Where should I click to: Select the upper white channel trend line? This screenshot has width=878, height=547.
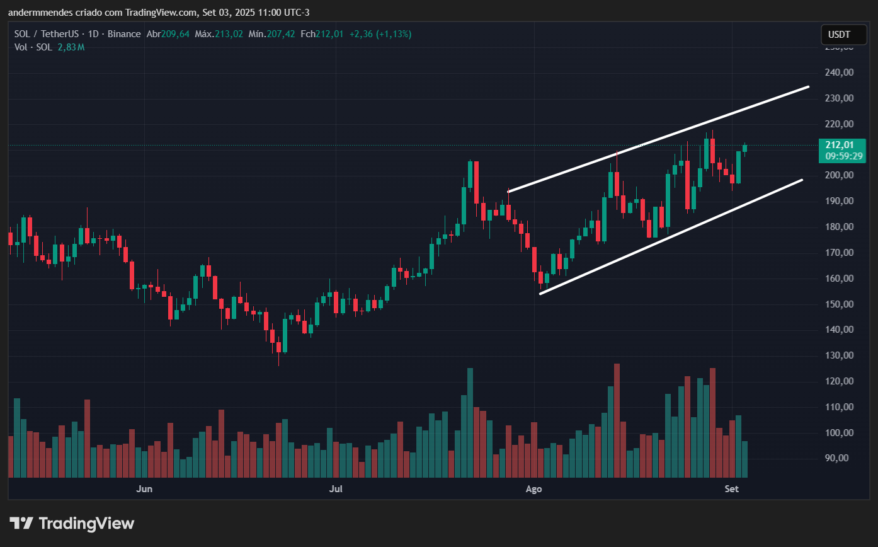[x=658, y=139]
